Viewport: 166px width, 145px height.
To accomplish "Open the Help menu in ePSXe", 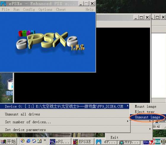I will (90, 9).
